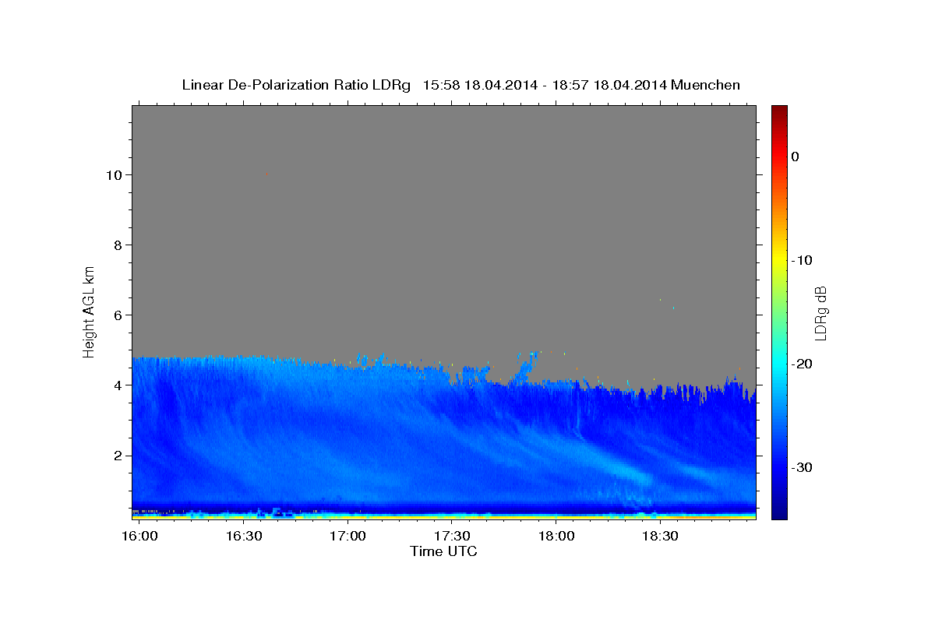
Task: Click the height tick label '6'
Action: [118, 315]
